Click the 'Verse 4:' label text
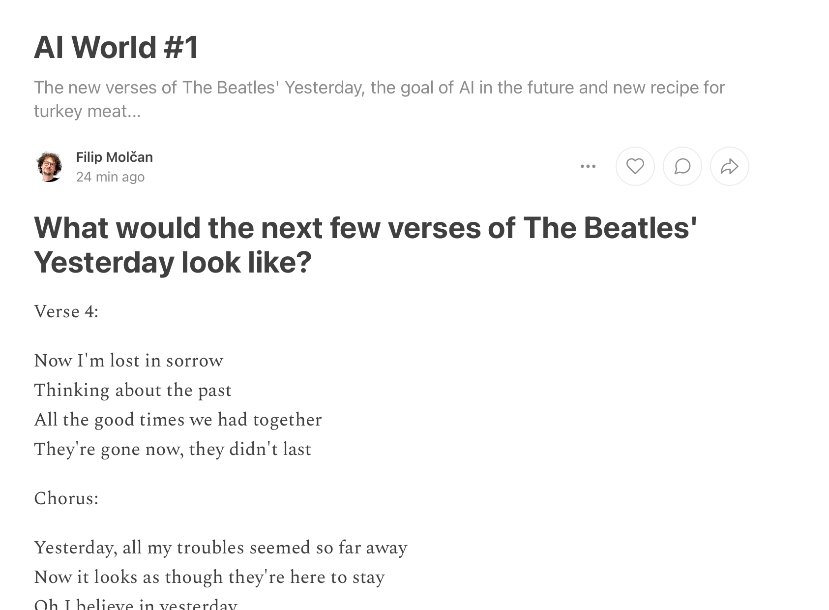 pyautogui.click(x=66, y=311)
